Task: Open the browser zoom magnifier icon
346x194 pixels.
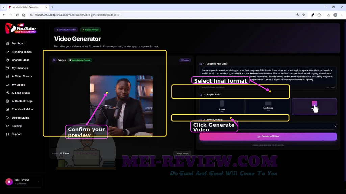Action: [x=298, y=15]
